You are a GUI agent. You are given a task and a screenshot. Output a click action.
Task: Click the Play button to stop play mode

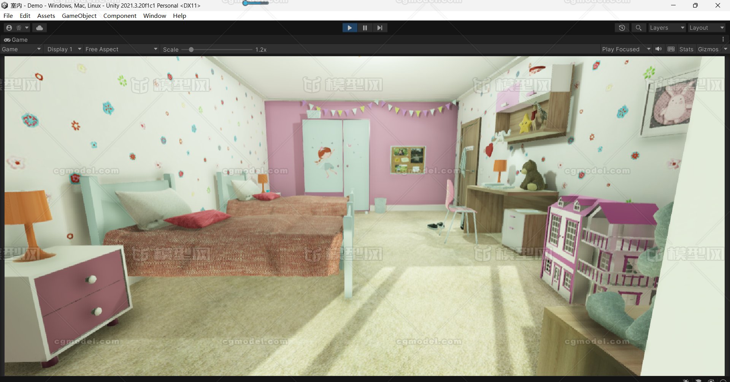pyautogui.click(x=349, y=28)
